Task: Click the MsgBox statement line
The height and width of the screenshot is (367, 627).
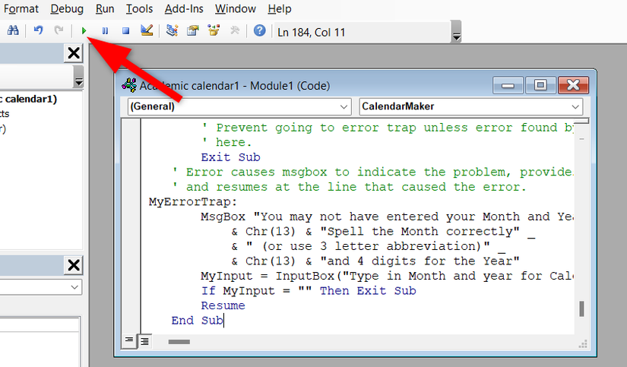Action: (387, 217)
